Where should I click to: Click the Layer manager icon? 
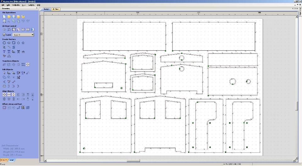tap(4, 35)
